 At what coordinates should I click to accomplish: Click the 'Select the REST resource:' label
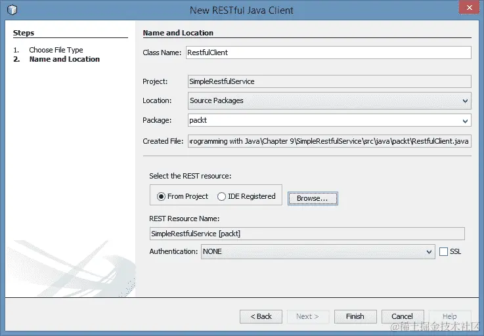[x=190, y=176]
